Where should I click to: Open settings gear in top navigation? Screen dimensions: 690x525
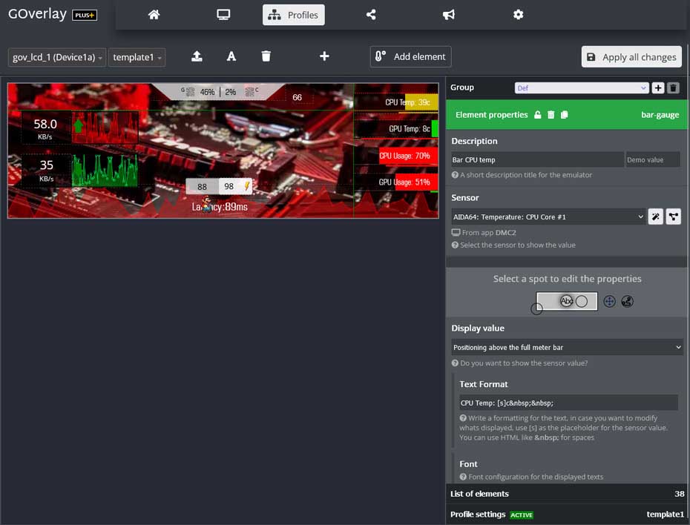point(518,15)
